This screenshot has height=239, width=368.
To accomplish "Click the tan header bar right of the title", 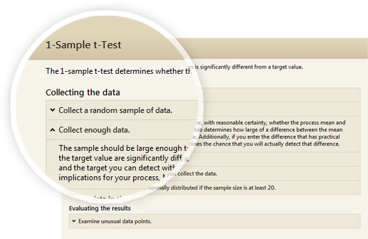I will 277,48.
